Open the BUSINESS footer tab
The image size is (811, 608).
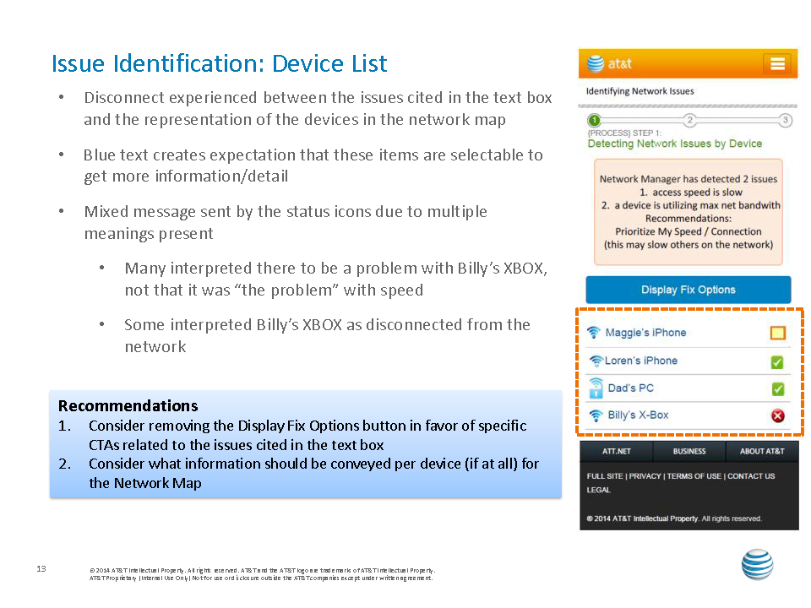689,451
